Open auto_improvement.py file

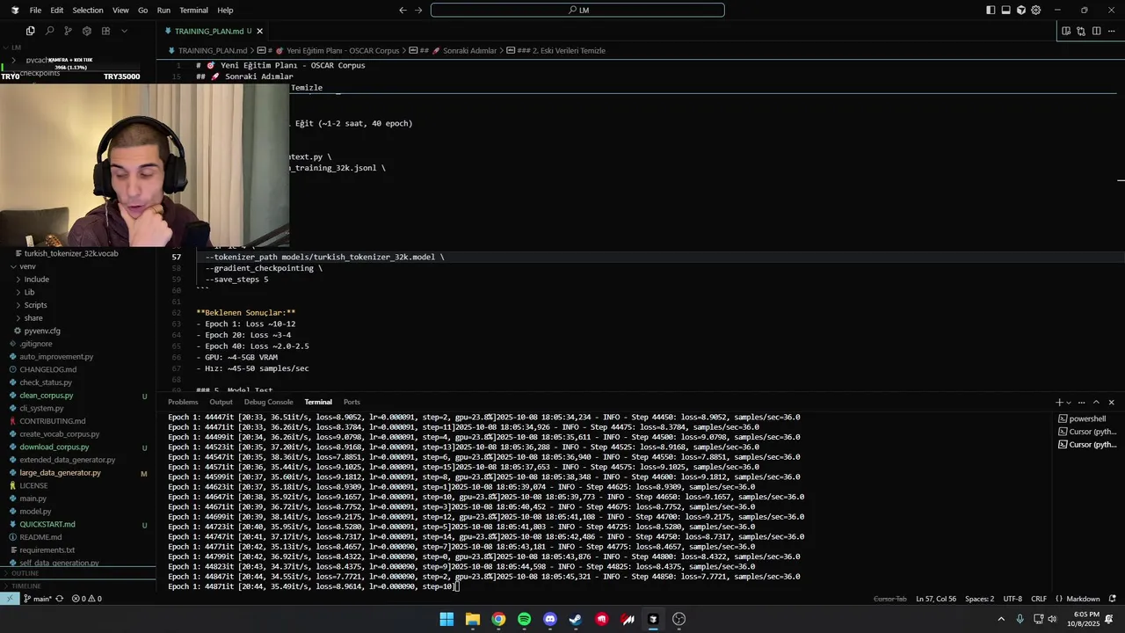pyautogui.click(x=56, y=356)
